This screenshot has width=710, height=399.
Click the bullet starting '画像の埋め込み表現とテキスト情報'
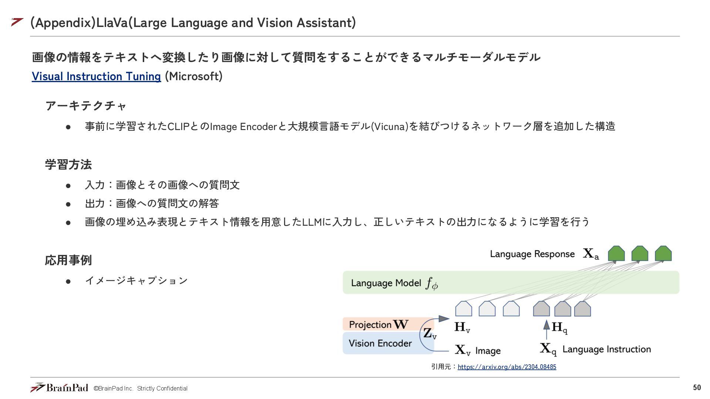tap(337, 222)
